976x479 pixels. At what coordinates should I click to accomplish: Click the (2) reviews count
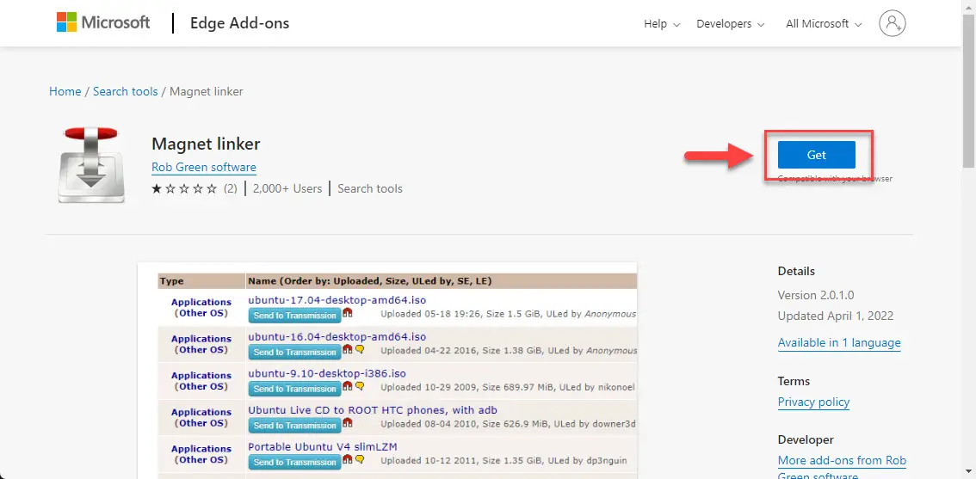(x=231, y=188)
